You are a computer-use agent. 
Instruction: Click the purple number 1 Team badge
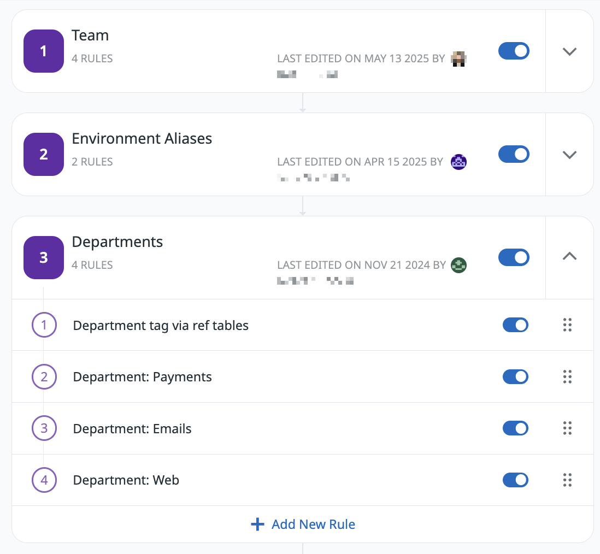(44, 51)
